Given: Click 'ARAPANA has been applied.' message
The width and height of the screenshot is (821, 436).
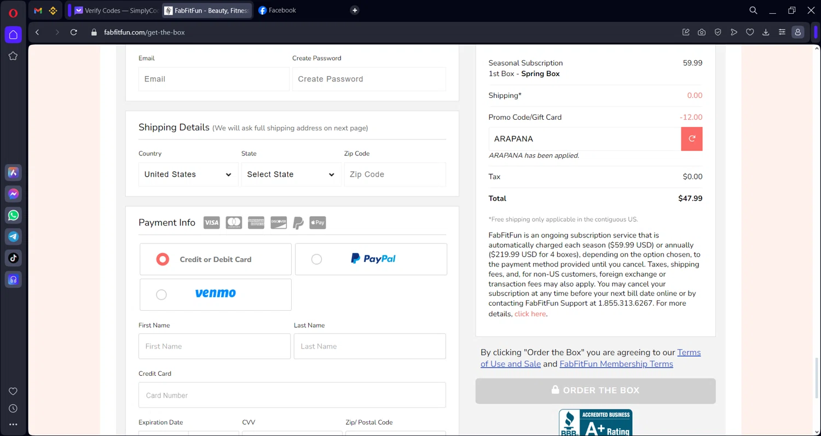Looking at the screenshot, I should point(534,155).
